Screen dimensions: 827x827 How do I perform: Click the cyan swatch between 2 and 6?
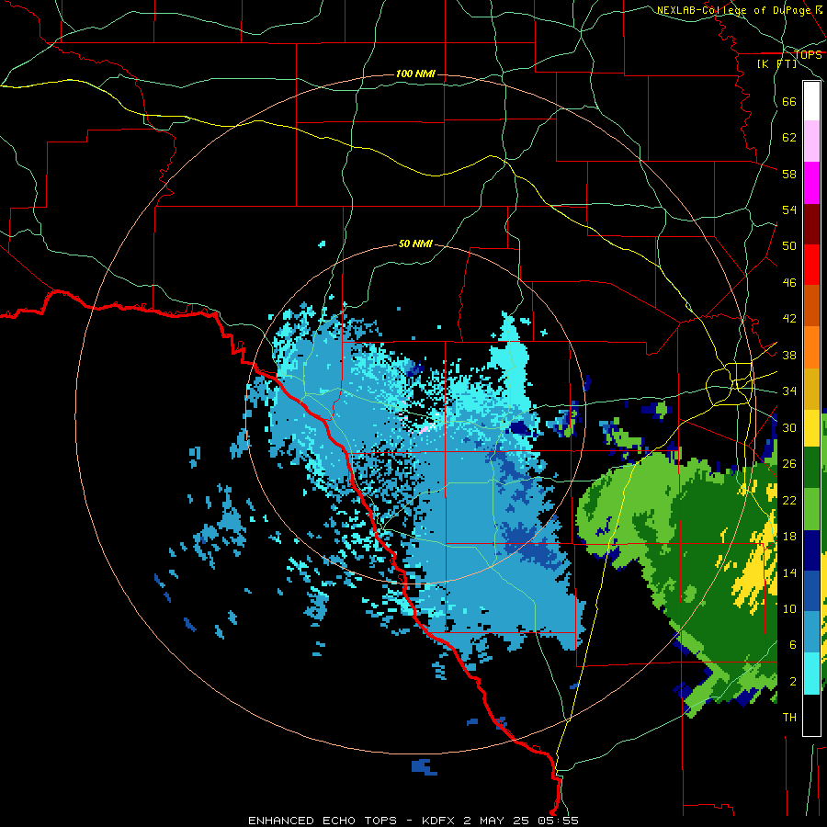point(811,674)
